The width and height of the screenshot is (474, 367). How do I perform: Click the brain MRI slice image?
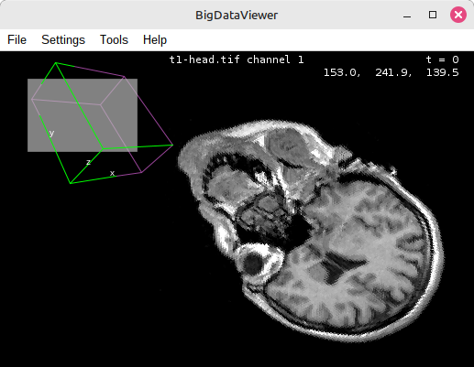[310, 231]
